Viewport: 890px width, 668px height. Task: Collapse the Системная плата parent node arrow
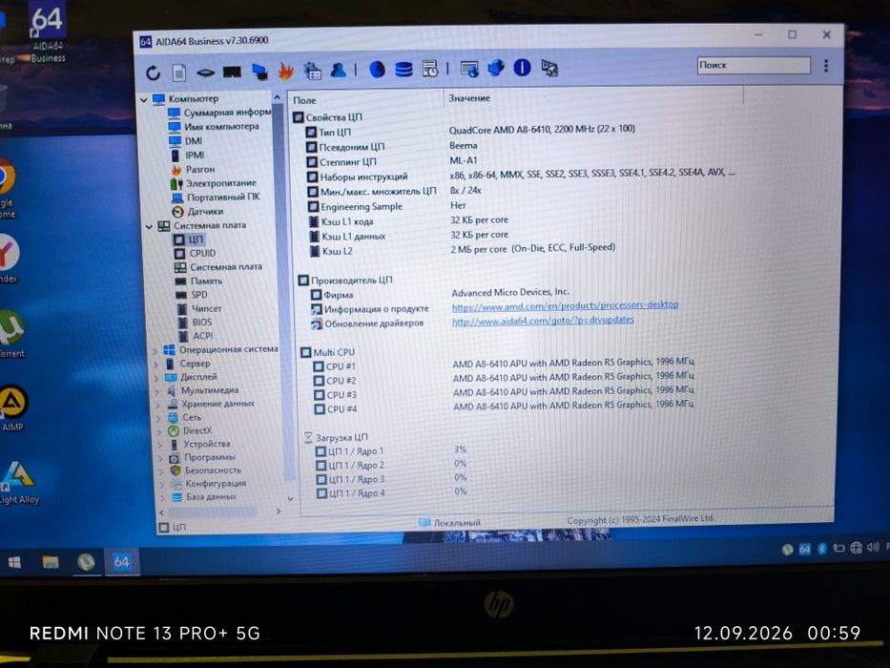pos(149,226)
